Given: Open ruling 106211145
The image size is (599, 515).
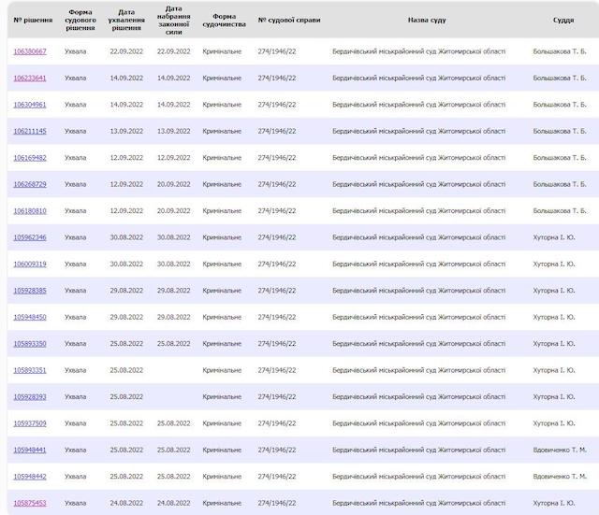Looking at the screenshot, I should [29, 131].
